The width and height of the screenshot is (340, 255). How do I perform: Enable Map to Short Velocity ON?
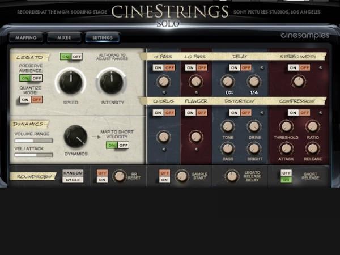tap(112, 145)
